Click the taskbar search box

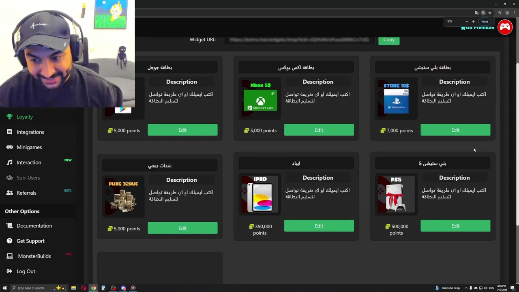39,288
